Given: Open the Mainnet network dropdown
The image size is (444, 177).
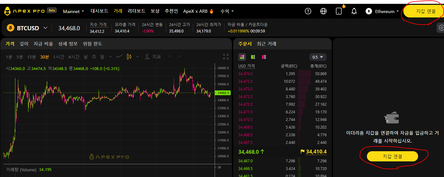Looking at the screenshot, I should pos(74,11).
